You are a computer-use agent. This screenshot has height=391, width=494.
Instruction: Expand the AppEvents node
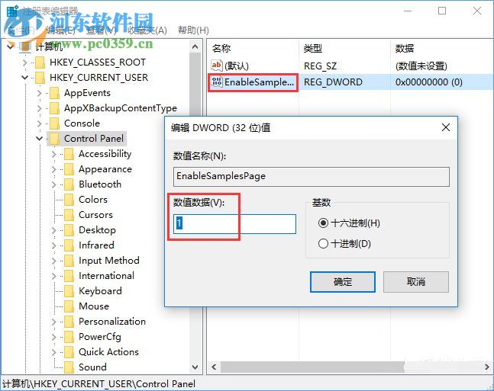40,93
